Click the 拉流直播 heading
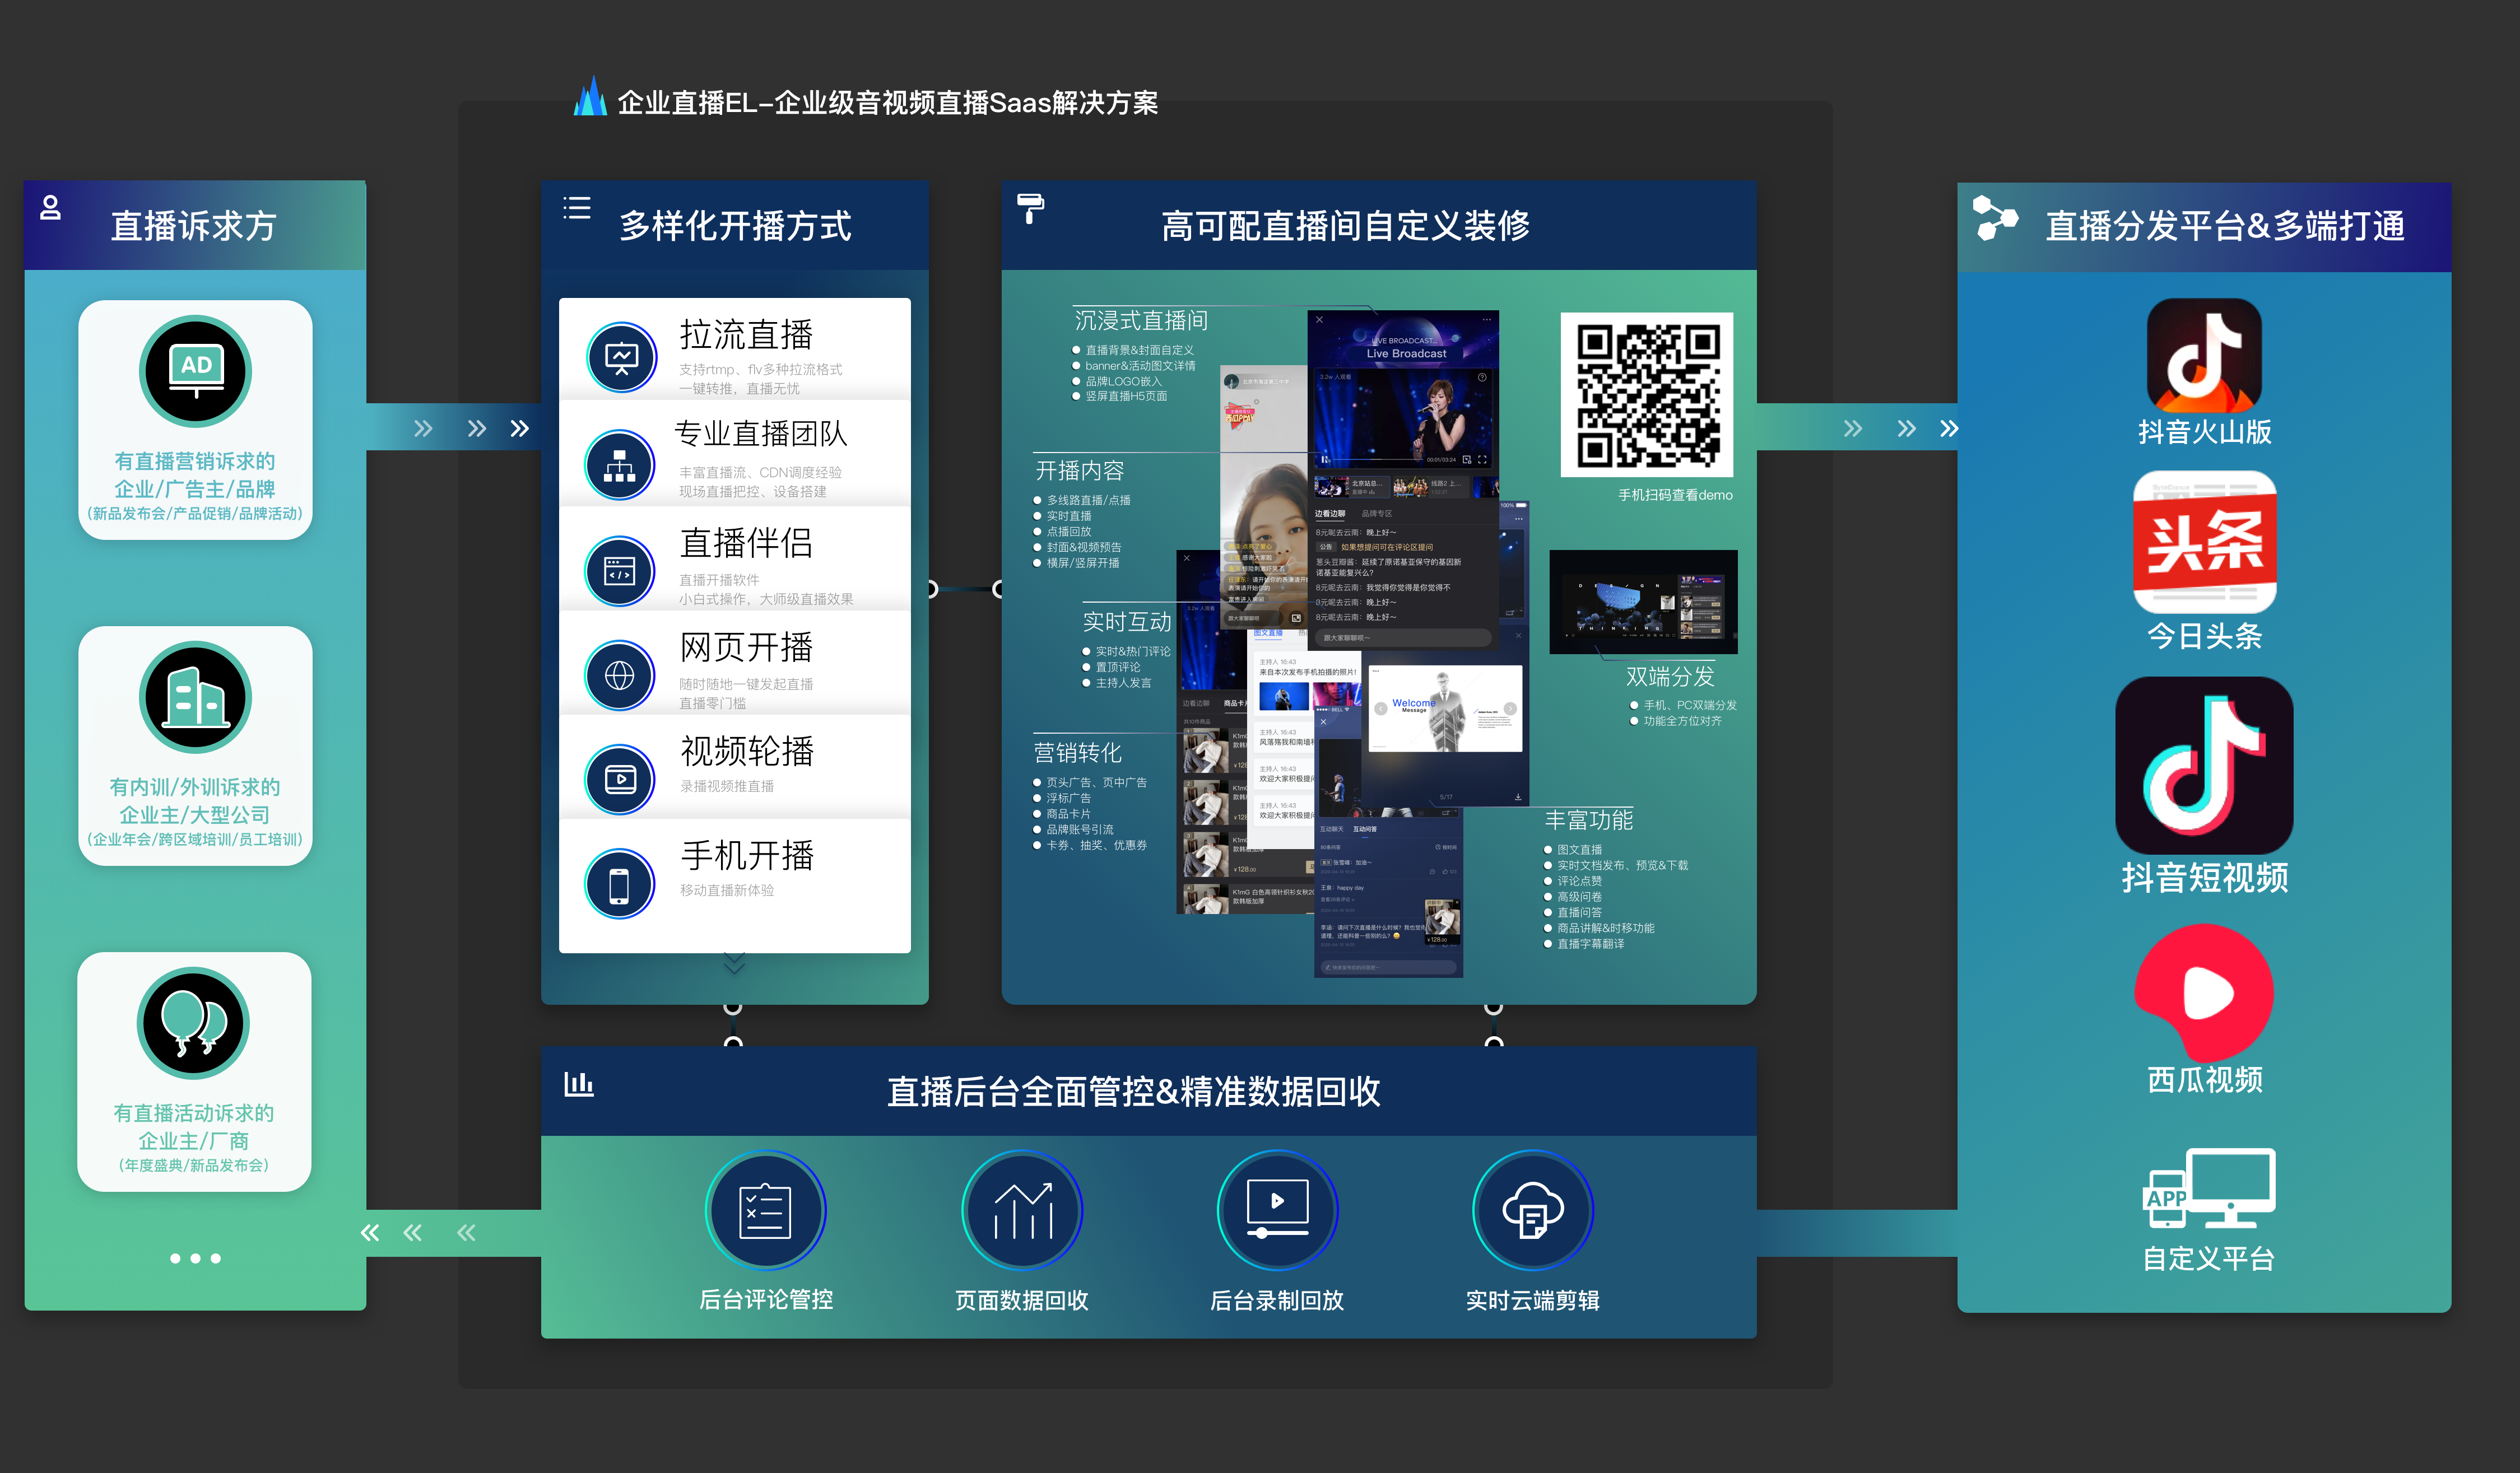This screenshot has width=2520, height=1473. (746, 335)
